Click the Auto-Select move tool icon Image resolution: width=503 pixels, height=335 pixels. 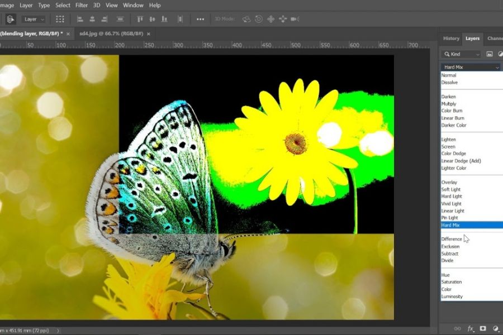click(x=11, y=19)
